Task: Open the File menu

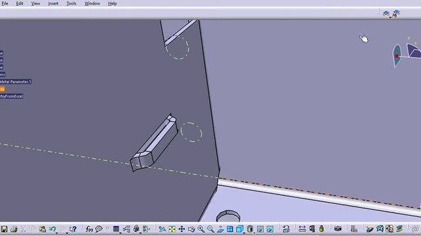Action: pyautogui.click(x=5, y=3)
